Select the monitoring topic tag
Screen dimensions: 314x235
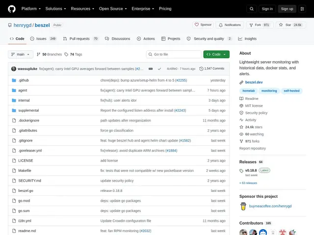[269, 91]
